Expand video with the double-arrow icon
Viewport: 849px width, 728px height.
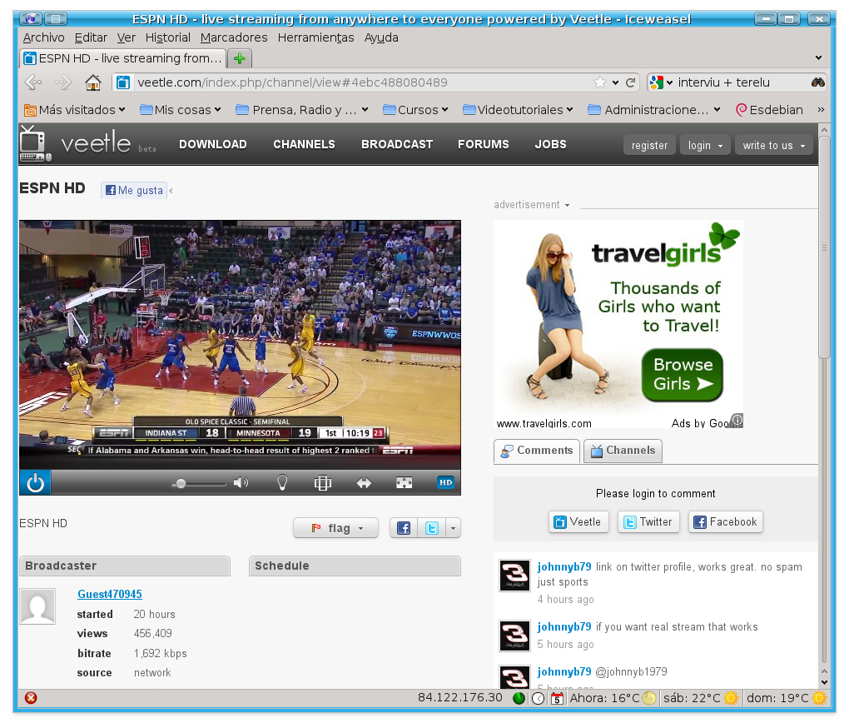(x=364, y=482)
